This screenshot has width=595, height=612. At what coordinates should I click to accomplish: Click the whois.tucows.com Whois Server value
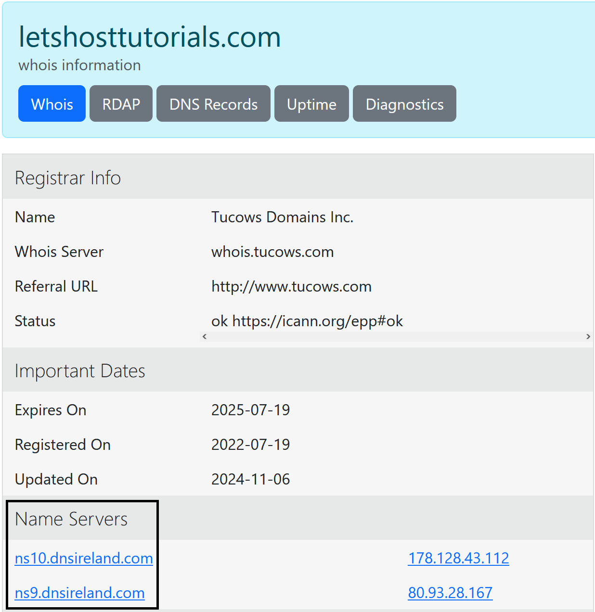tap(272, 252)
